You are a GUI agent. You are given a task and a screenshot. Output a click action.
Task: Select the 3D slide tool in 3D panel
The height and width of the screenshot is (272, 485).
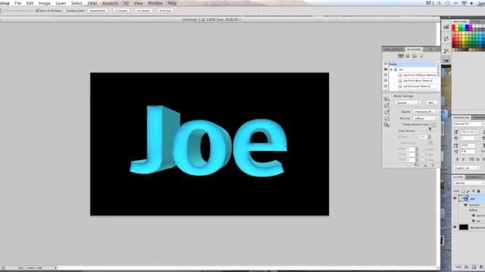tap(386, 119)
